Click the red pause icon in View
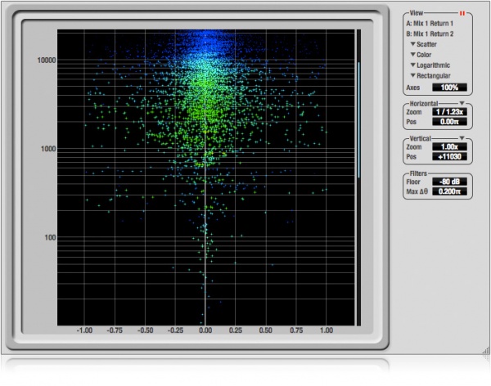Screen dimensions: 491x386 (x=462, y=14)
